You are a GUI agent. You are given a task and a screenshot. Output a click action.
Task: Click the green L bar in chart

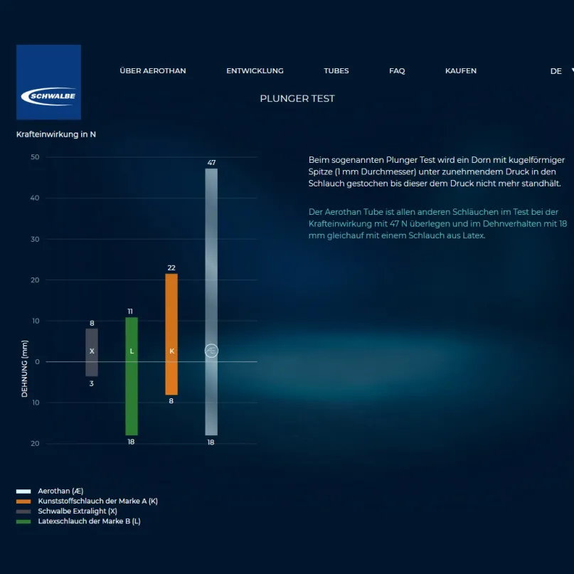[x=132, y=376]
